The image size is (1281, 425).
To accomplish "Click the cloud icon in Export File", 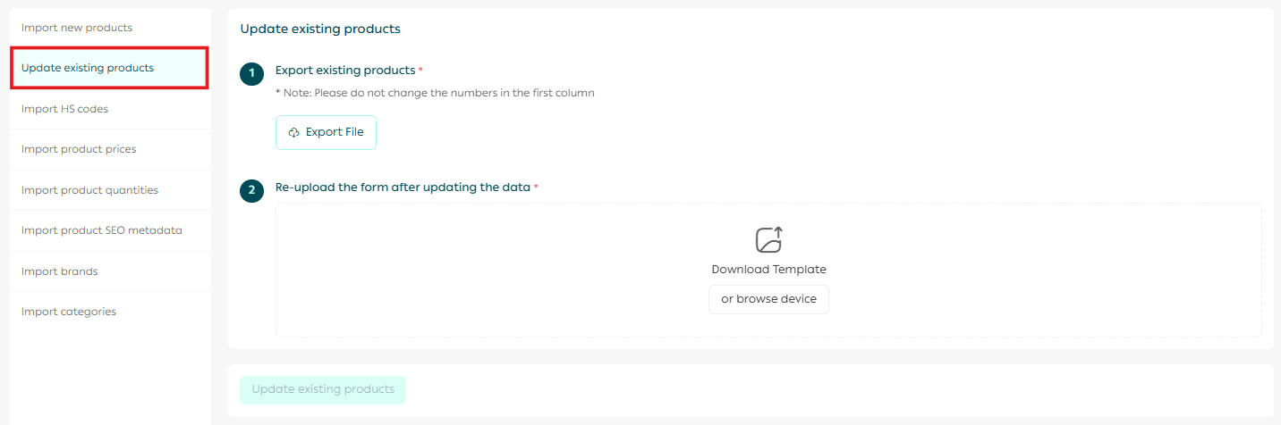I will click(294, 132).
